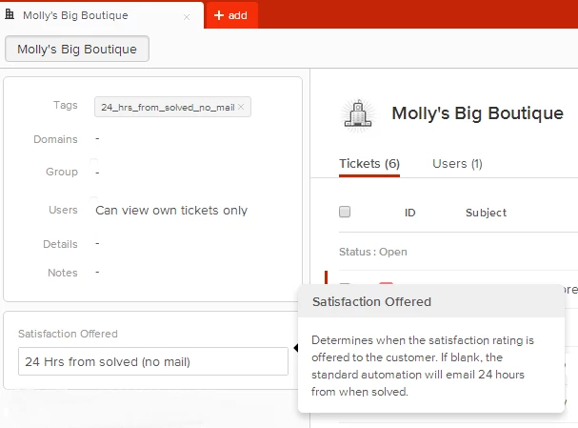Click the organization avatar image
This screenshot has height=428, width=578.
click(358, 114)
